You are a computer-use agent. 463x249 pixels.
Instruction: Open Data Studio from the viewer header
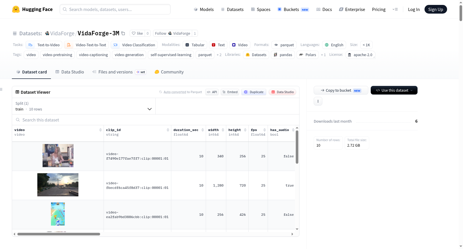282,92
